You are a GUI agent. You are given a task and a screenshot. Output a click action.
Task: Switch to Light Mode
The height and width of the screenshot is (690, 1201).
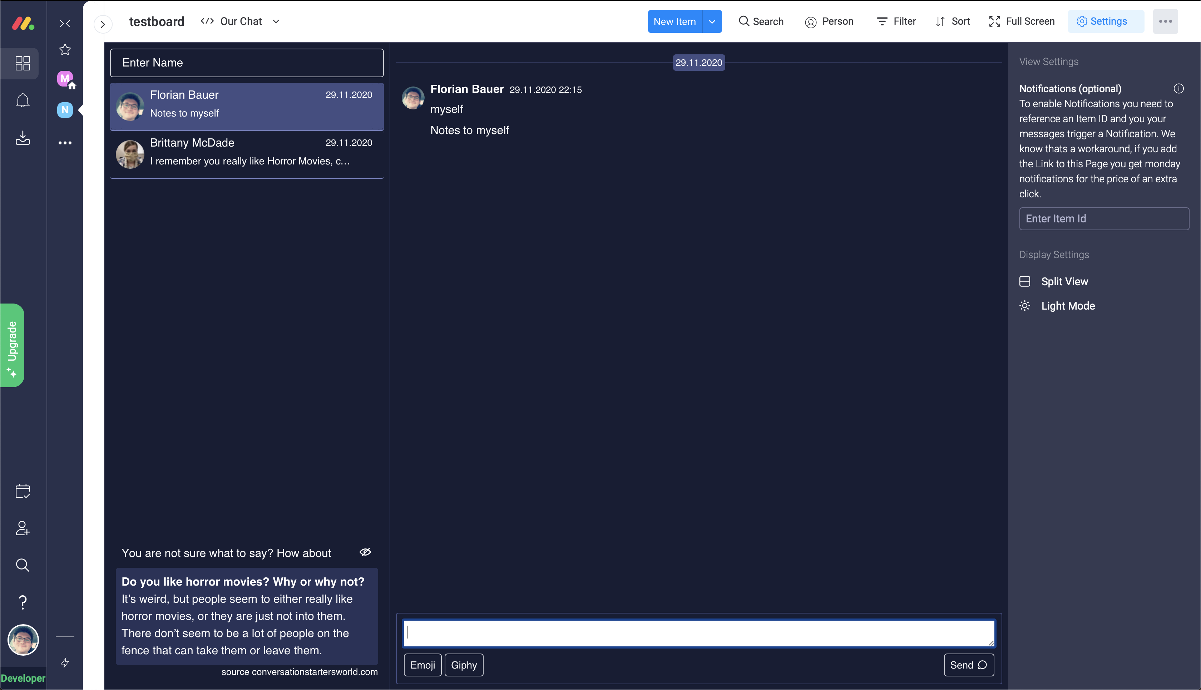(1067, 306)
